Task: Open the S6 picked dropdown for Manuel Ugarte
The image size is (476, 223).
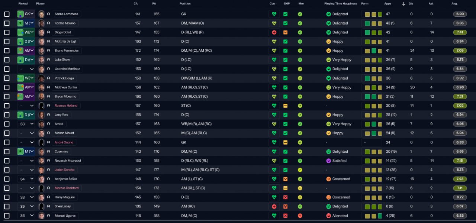Action: (x=26, y=216)
